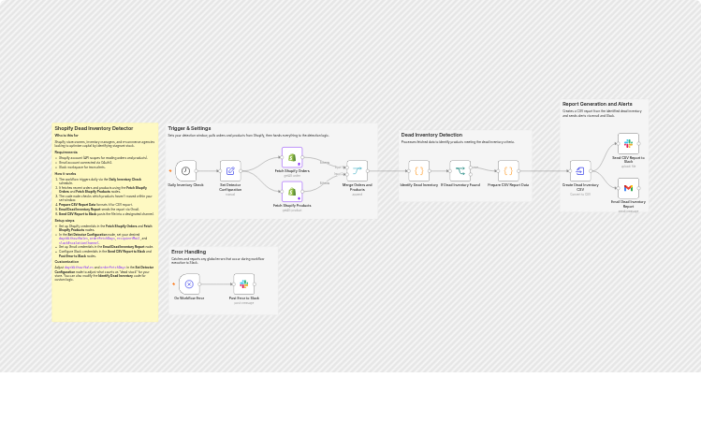Click the output connector of Post Error to Slack
The width and height of the screenshot is (701, 421).
255,284
